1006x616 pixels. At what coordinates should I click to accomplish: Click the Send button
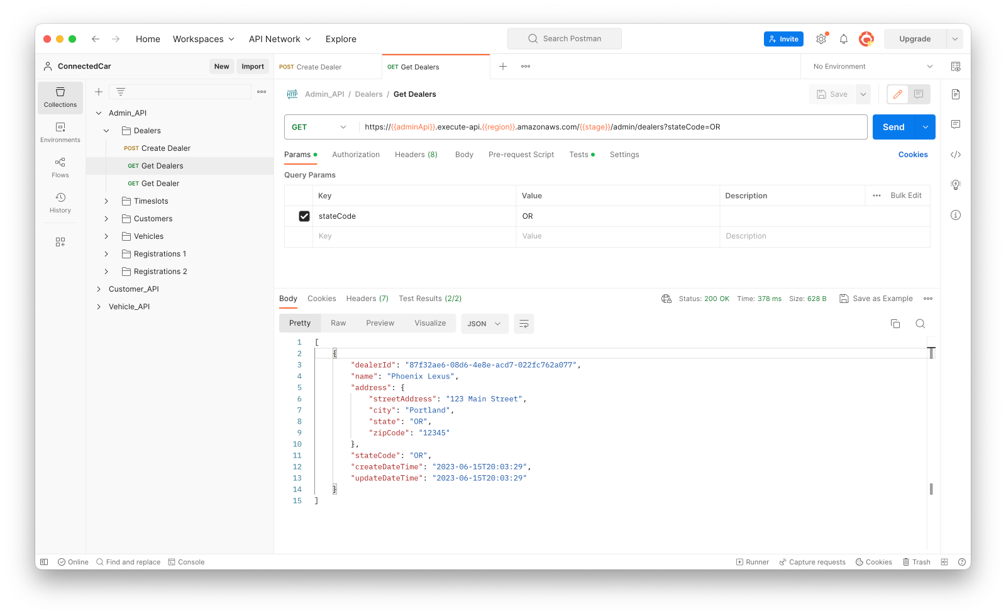[x=893, y=127]
